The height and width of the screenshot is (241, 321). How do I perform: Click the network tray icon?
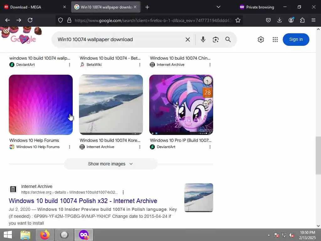(284, 235)
